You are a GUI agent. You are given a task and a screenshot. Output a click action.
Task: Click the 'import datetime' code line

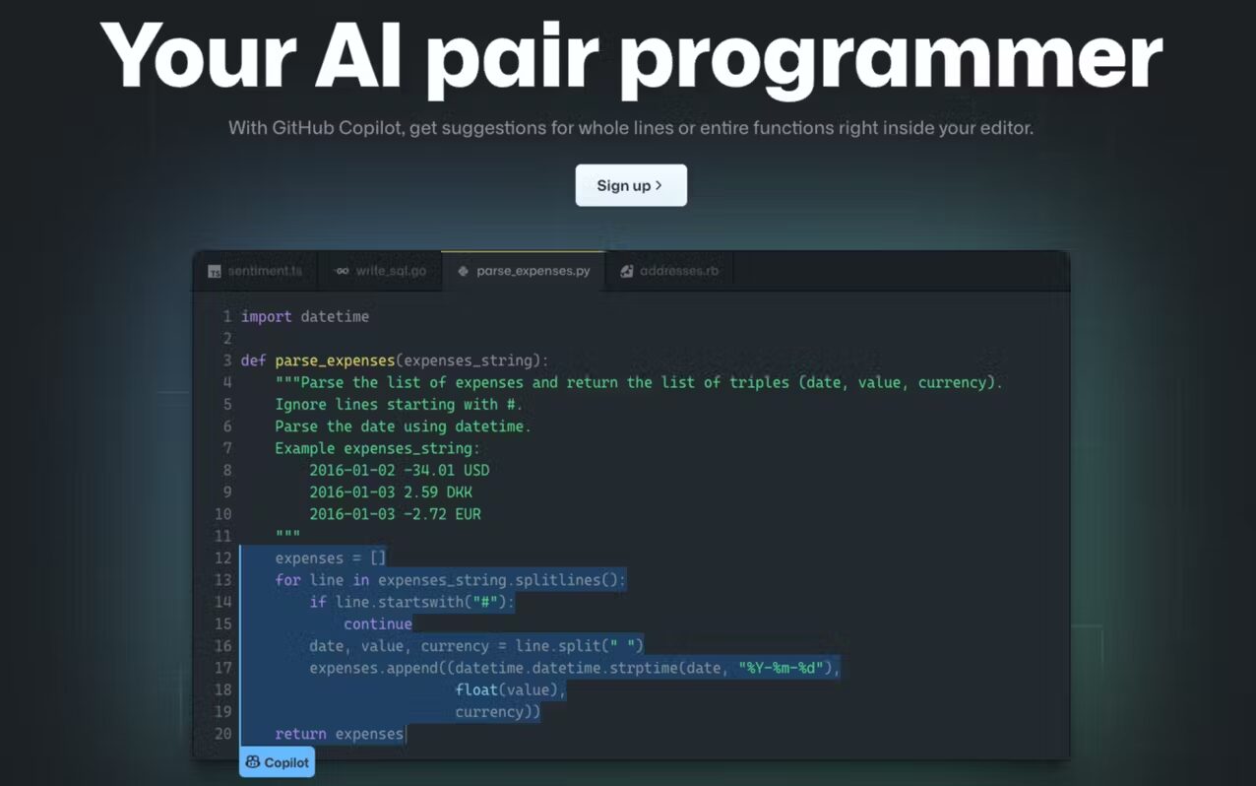[305, 317]
